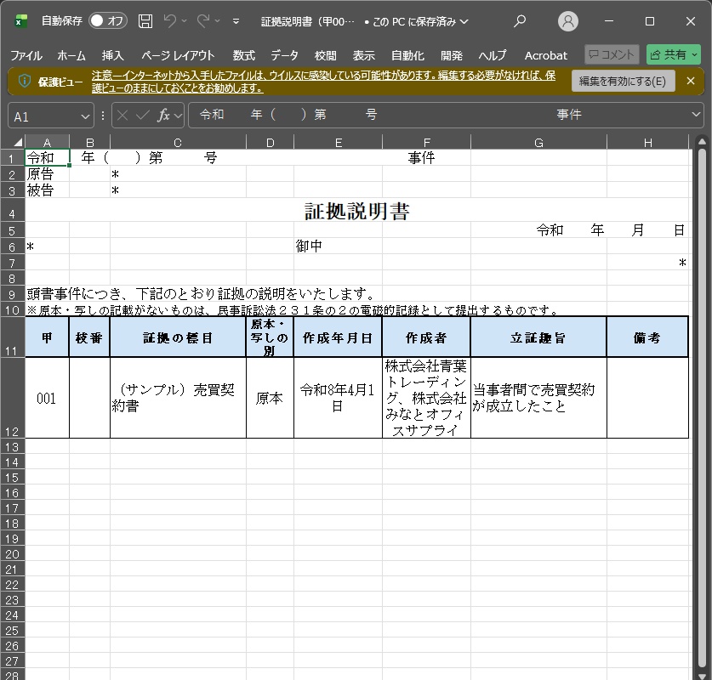Switch to the Acrobat ribbon tab
The width and height of the screenshot is (712, 680).
545,54
